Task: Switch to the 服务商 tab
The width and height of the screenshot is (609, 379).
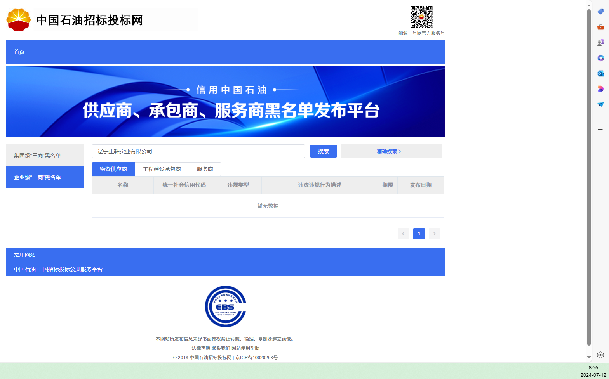Action: pyautogui.click(x=205, y=169)
